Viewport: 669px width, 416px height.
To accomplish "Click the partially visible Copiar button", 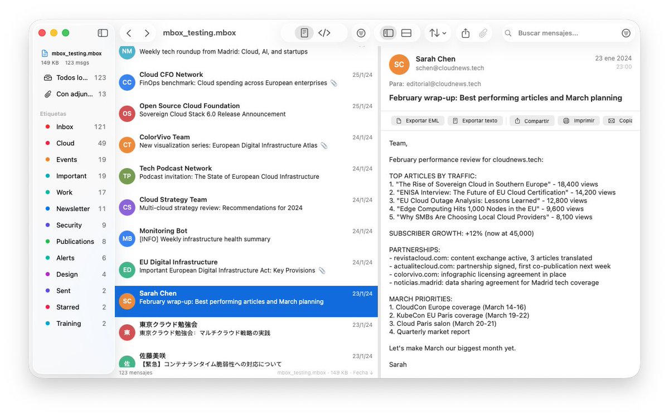I will click(618, 121).
